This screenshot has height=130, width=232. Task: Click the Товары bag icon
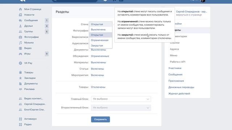click(20, 72)
